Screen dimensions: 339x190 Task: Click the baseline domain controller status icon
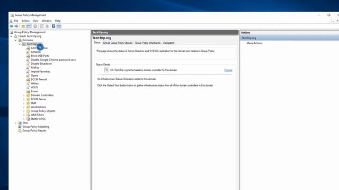point(106,70)
